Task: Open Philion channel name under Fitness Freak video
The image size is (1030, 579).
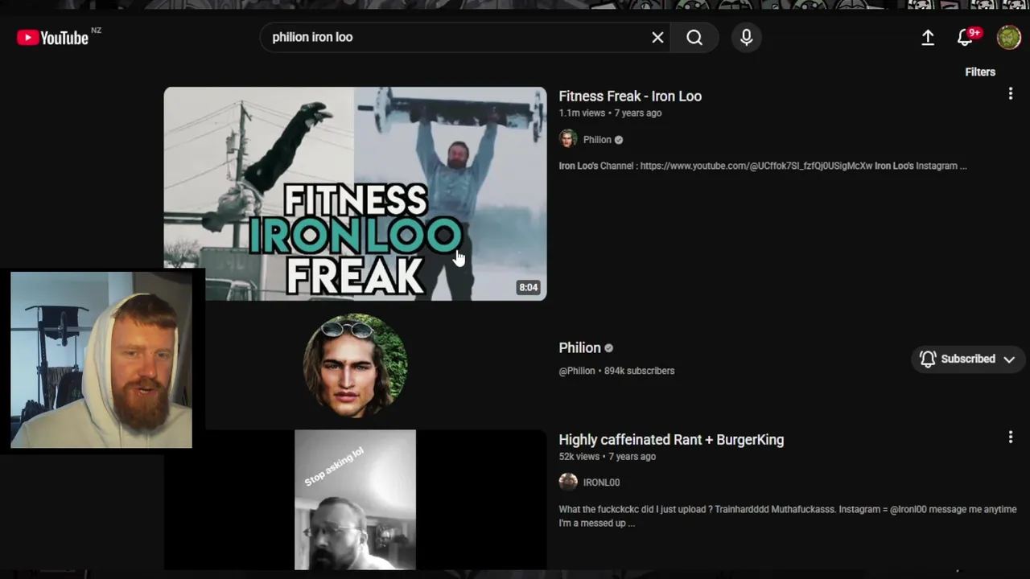Action: click(597, 140)
